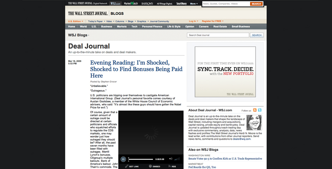Screen dimensions: 332x169
Task: Open Fed Boards the QE, Too link
Action: [202, 167]
